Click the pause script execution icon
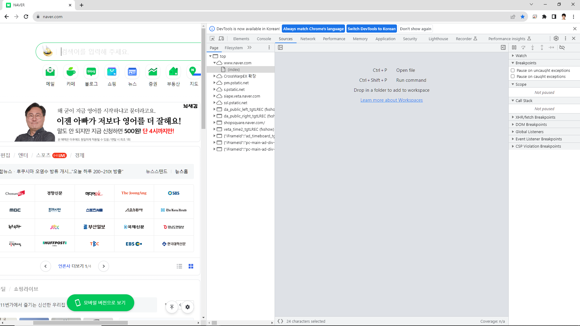 [x=514, y=47]
